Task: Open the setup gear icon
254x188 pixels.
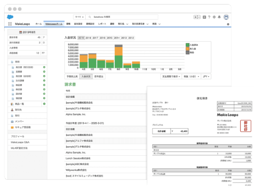Action: [x=214, y=17]
